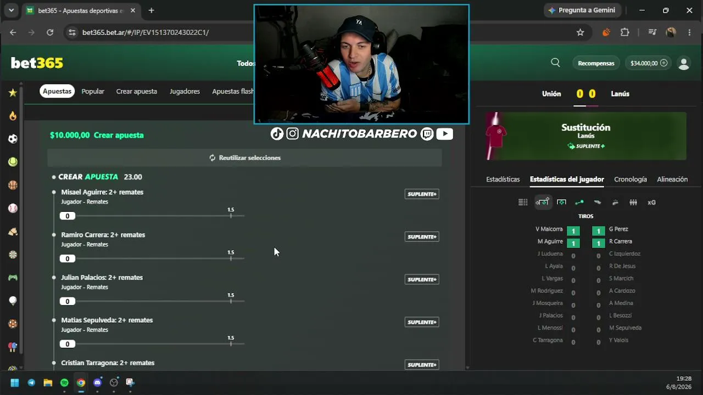Open the Cronología tab
Viewport: 703px width, 395px height.
(631, 179)
